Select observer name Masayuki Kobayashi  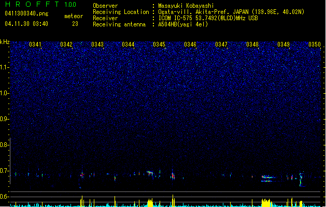[186, 6]
